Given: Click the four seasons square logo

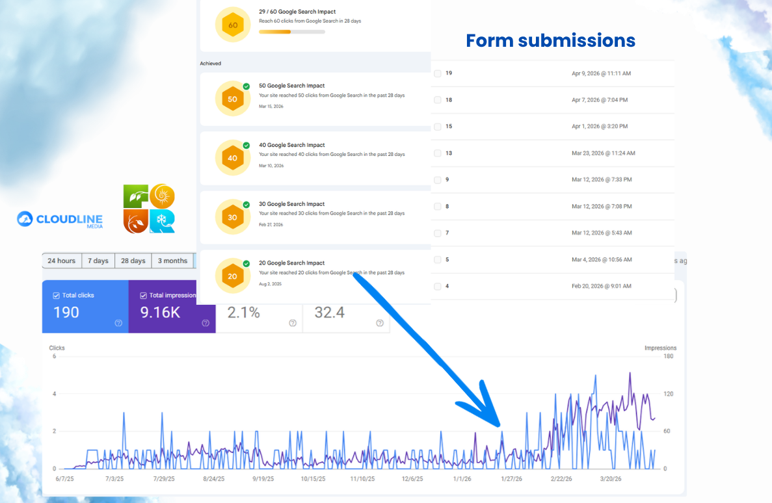Looking at the screenshot, I should pos(149,209).
